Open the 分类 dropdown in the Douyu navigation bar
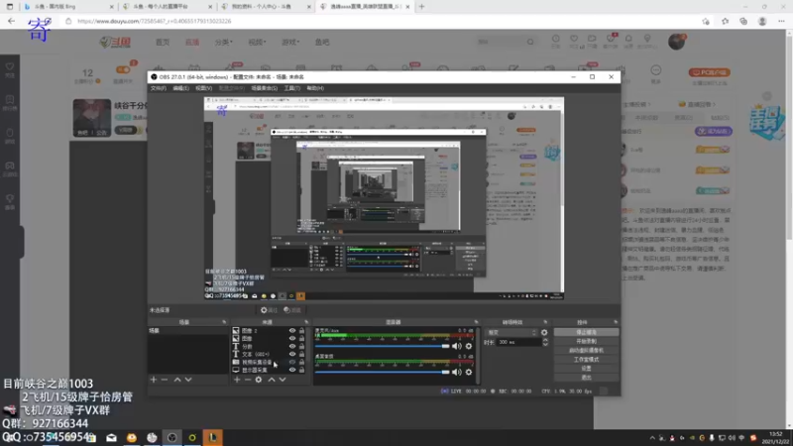 pyautogui.click(x=224, y=42)
